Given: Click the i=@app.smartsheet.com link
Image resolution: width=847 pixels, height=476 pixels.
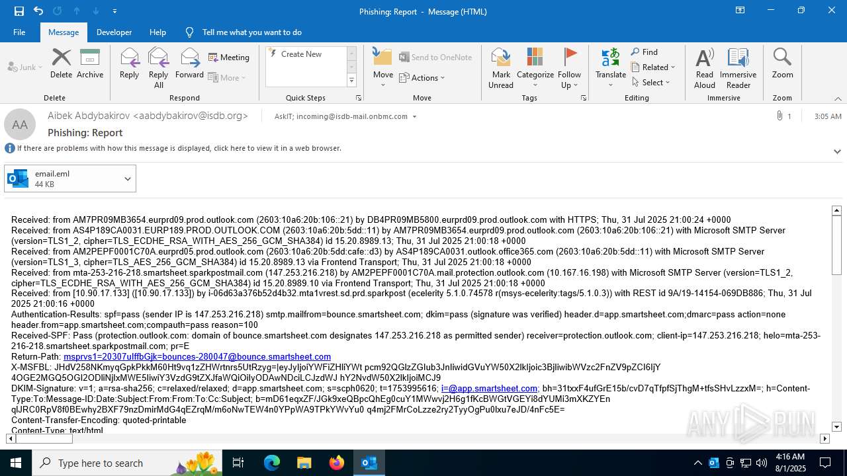Looking at the screenshot, I should 489,388.
